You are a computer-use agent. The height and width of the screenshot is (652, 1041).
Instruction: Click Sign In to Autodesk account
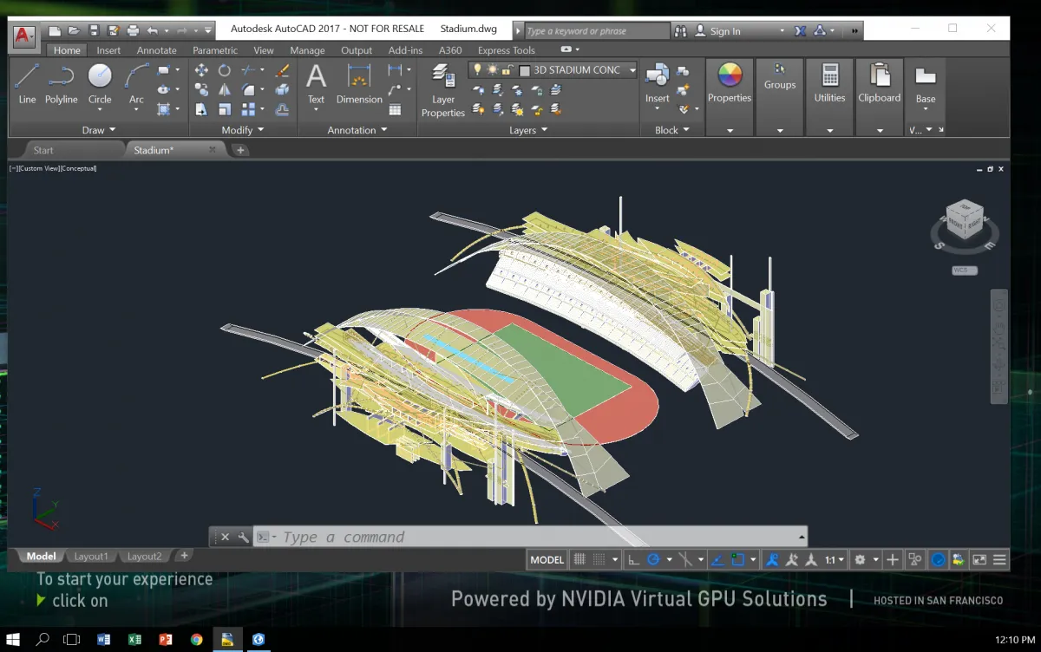725,31
